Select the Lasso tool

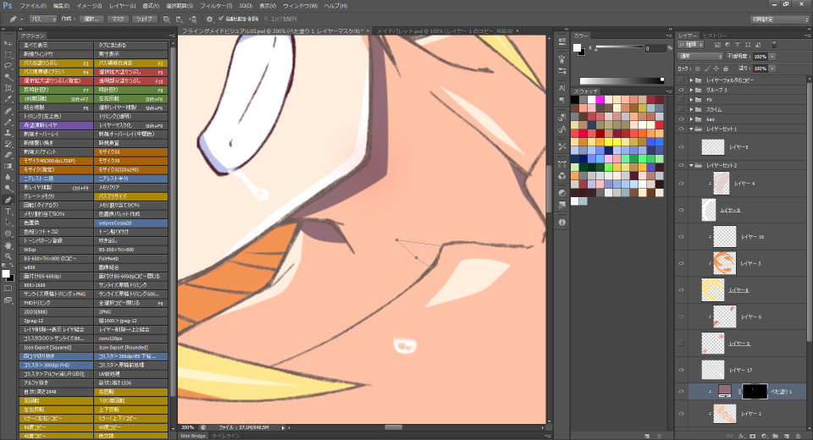(x=8, y=66)
